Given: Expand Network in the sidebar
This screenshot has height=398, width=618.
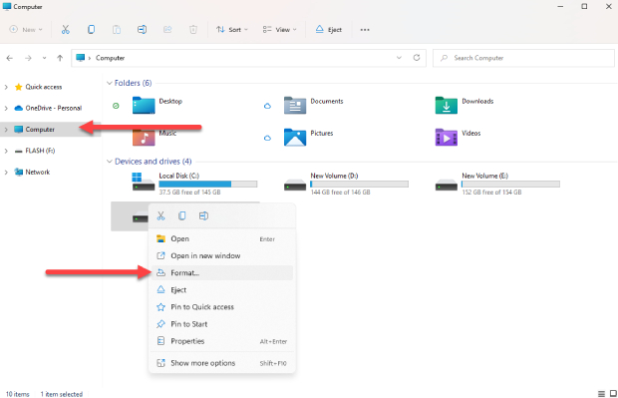Looking at the screenshot, I should (x=6, y=172).
